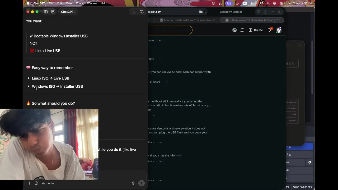This screenshot has height=190, width=338.
Task: Open the Help menu
Action: coord(104,3)
